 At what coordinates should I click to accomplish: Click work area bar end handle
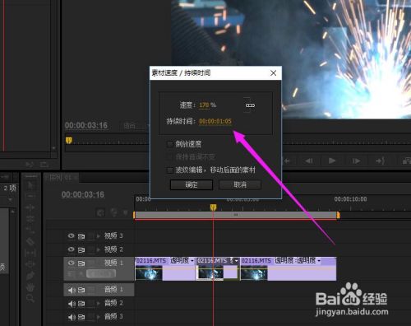(338, 215)
